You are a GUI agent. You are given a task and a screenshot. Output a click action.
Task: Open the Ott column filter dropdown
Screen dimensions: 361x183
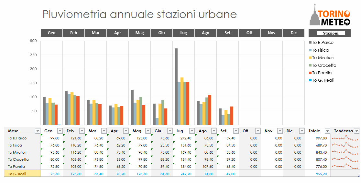point(258,131)
